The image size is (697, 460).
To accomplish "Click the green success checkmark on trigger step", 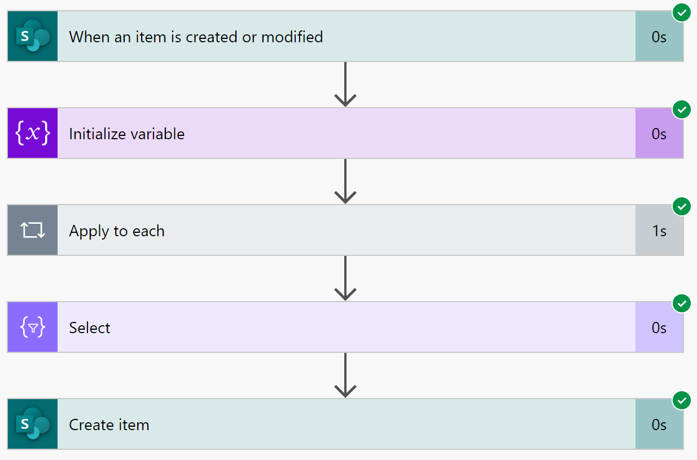I will pyautogui.click(x=682, y=12).
